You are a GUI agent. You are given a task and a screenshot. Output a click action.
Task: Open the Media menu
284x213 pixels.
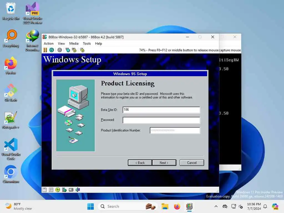74,44
